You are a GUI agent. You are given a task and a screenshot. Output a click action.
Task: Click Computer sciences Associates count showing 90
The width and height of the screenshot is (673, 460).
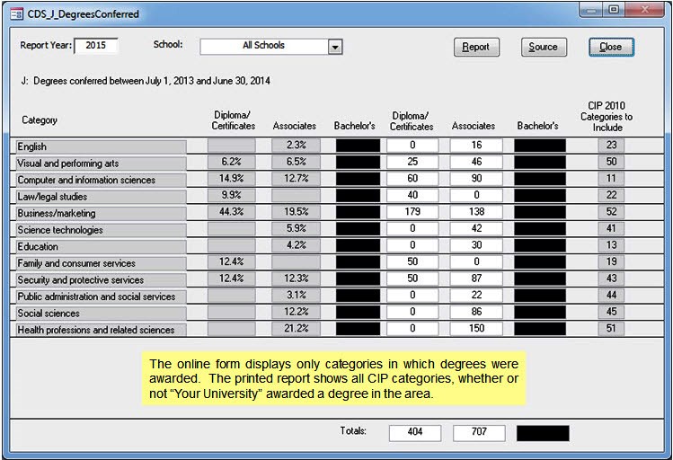476,179
